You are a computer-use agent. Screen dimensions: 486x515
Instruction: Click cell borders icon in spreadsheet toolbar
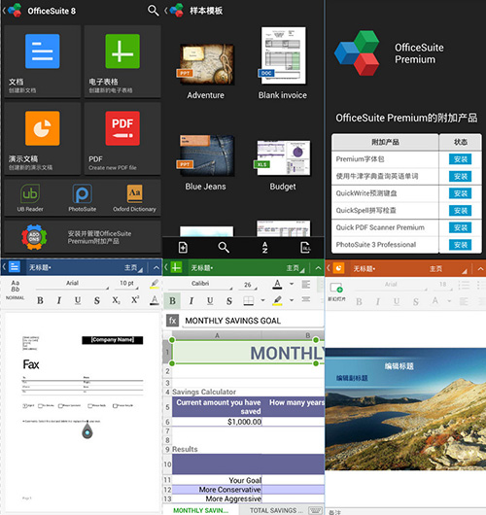(249, 300)
